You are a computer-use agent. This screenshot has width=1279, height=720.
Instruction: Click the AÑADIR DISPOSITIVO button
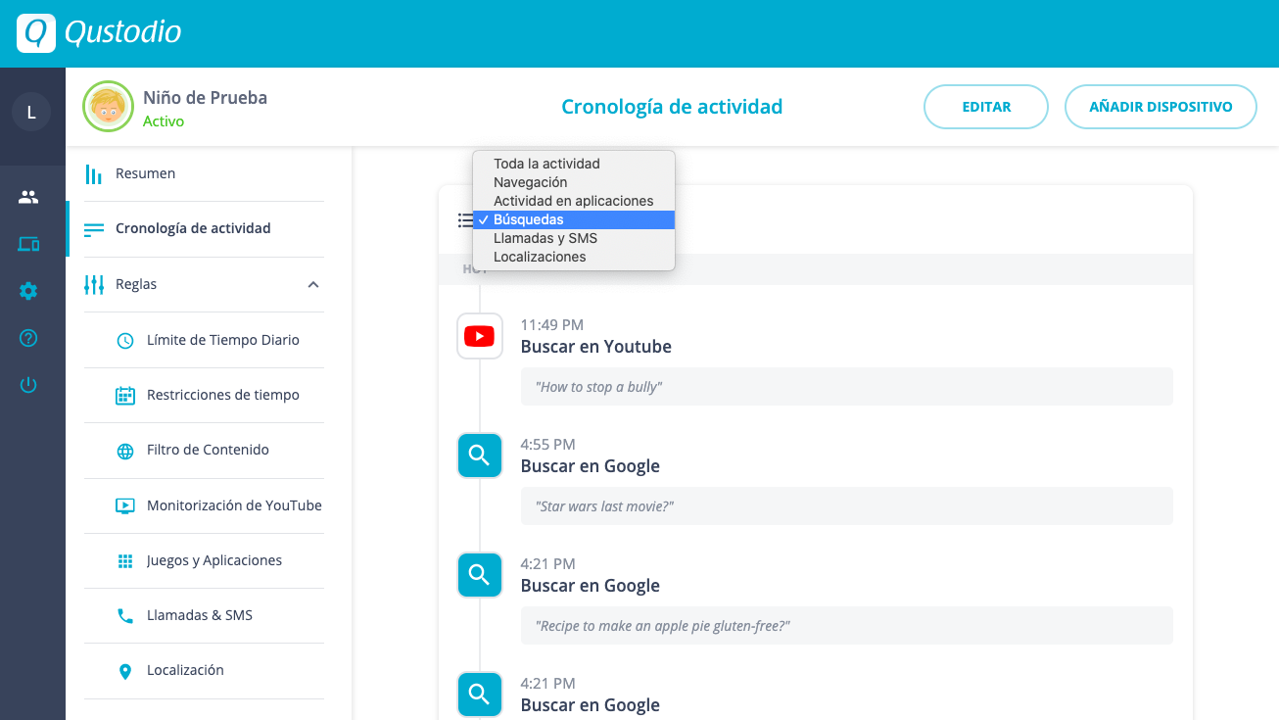click(x=1161, y=107)
